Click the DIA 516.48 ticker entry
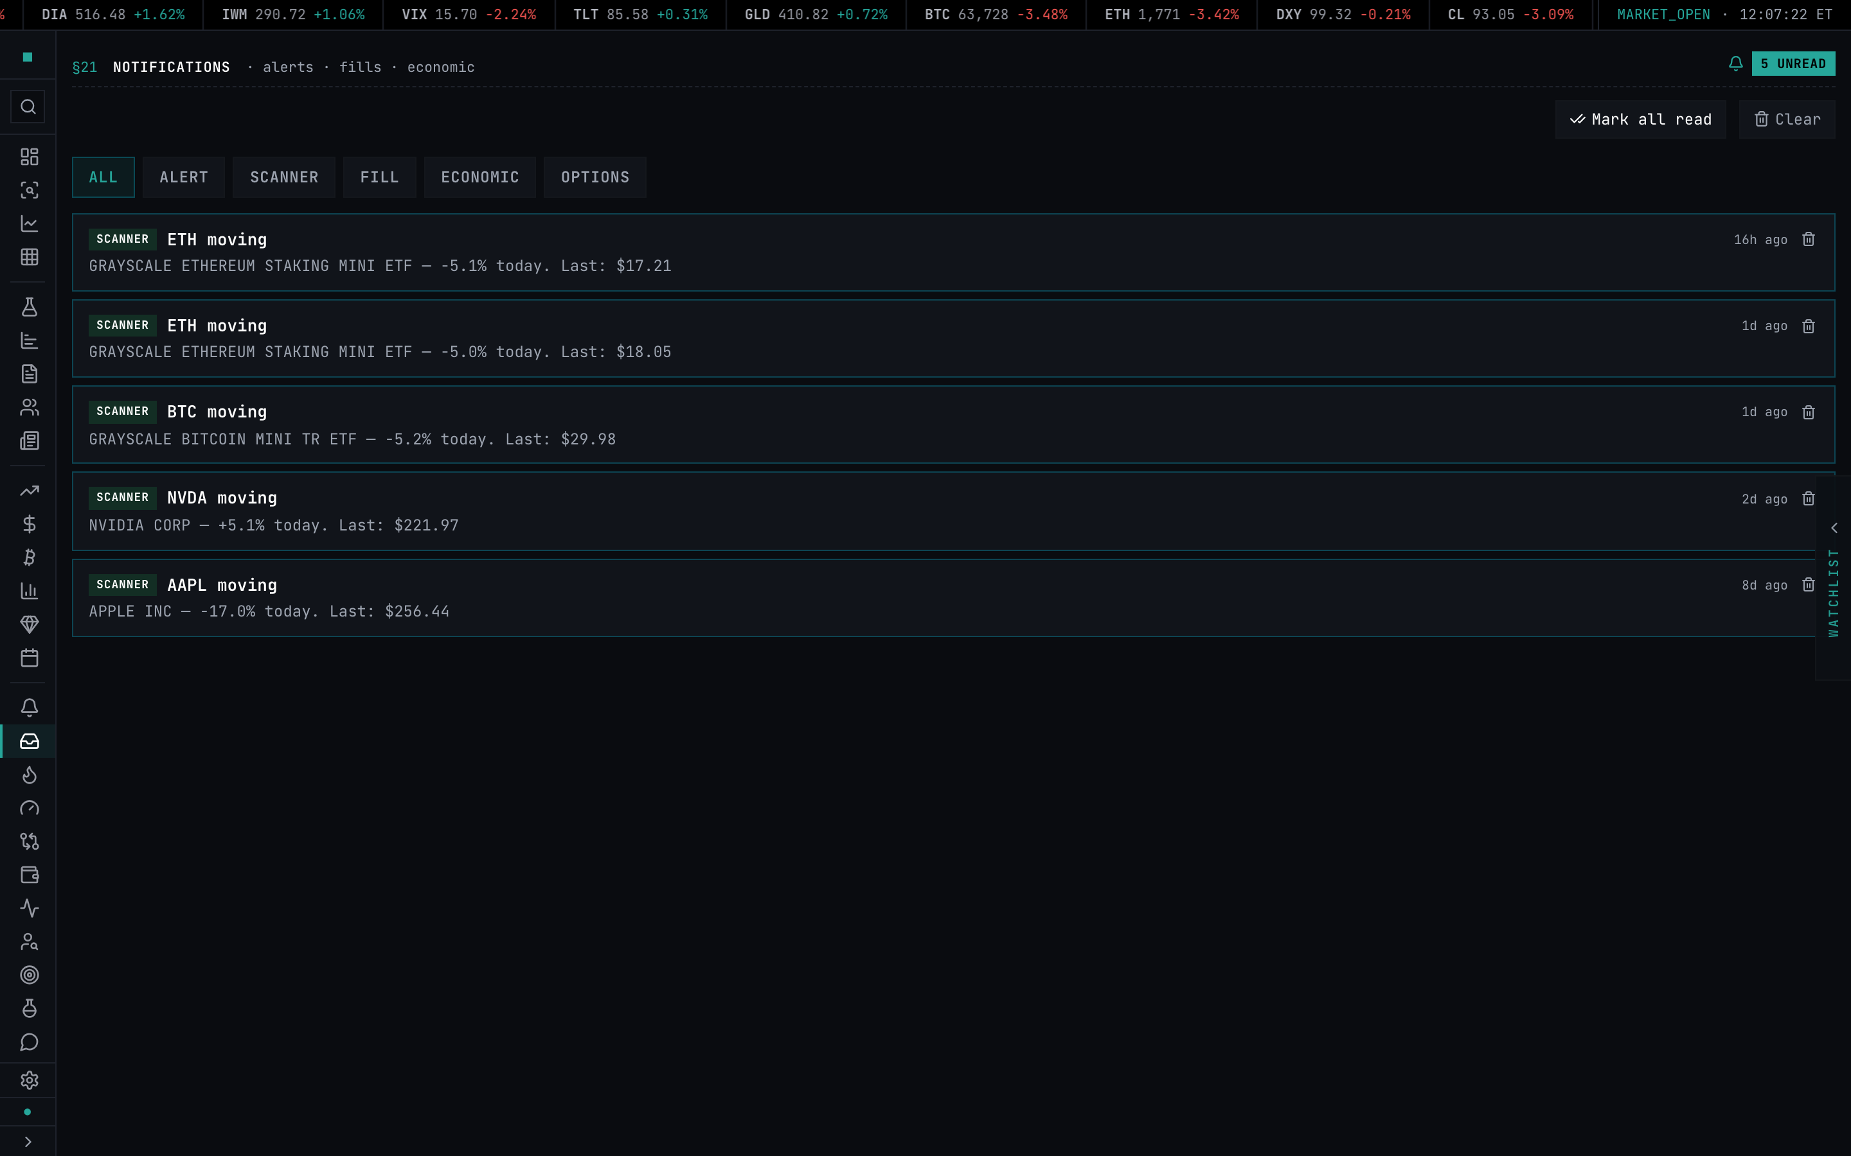The width and height of the screenshot is (1851, 1156). (113, 15)
